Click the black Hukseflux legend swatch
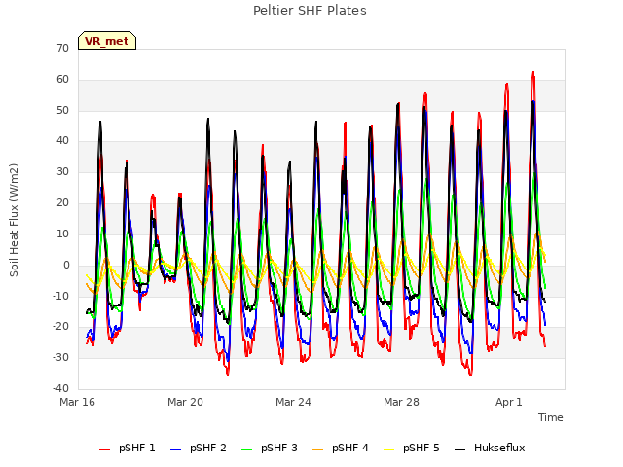The image size is (623, 467). [x=459, y=449]
